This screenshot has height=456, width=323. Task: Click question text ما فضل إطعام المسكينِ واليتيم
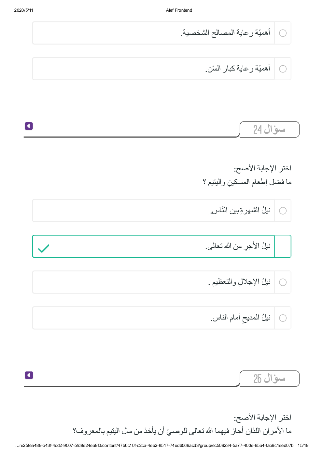[x=247, y=182]
